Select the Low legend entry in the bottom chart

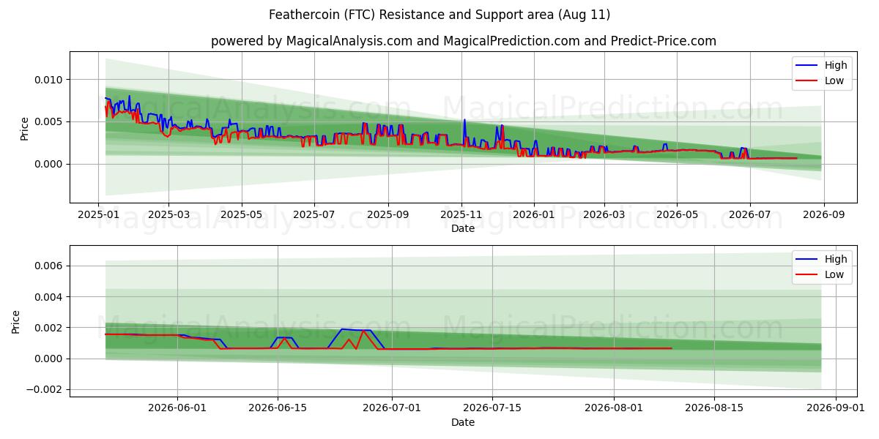tap(823, 274)
